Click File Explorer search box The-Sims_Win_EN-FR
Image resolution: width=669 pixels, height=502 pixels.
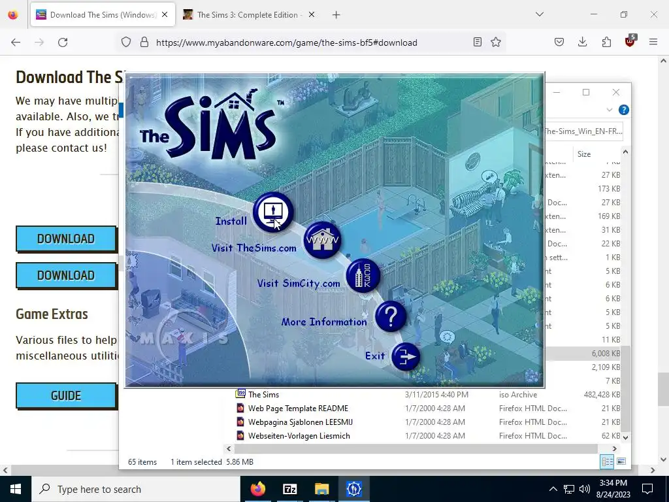(x=583, y=131)
